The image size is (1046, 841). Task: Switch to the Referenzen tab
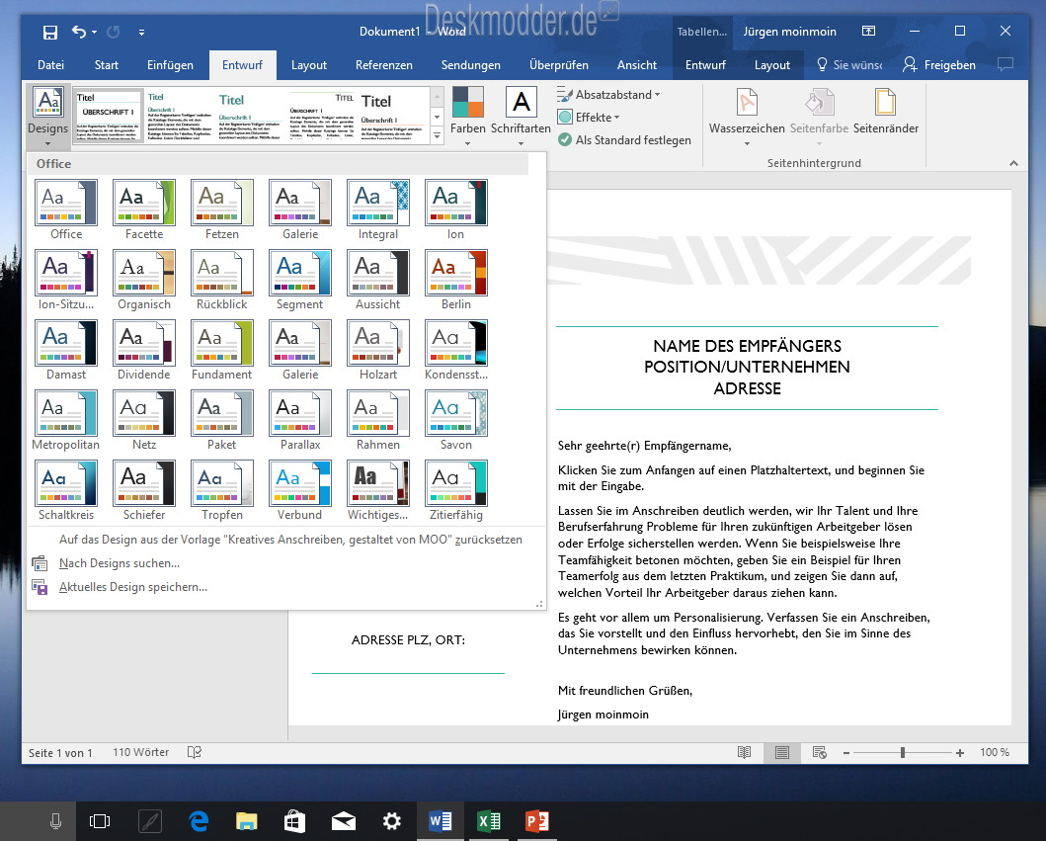point(383,65)
